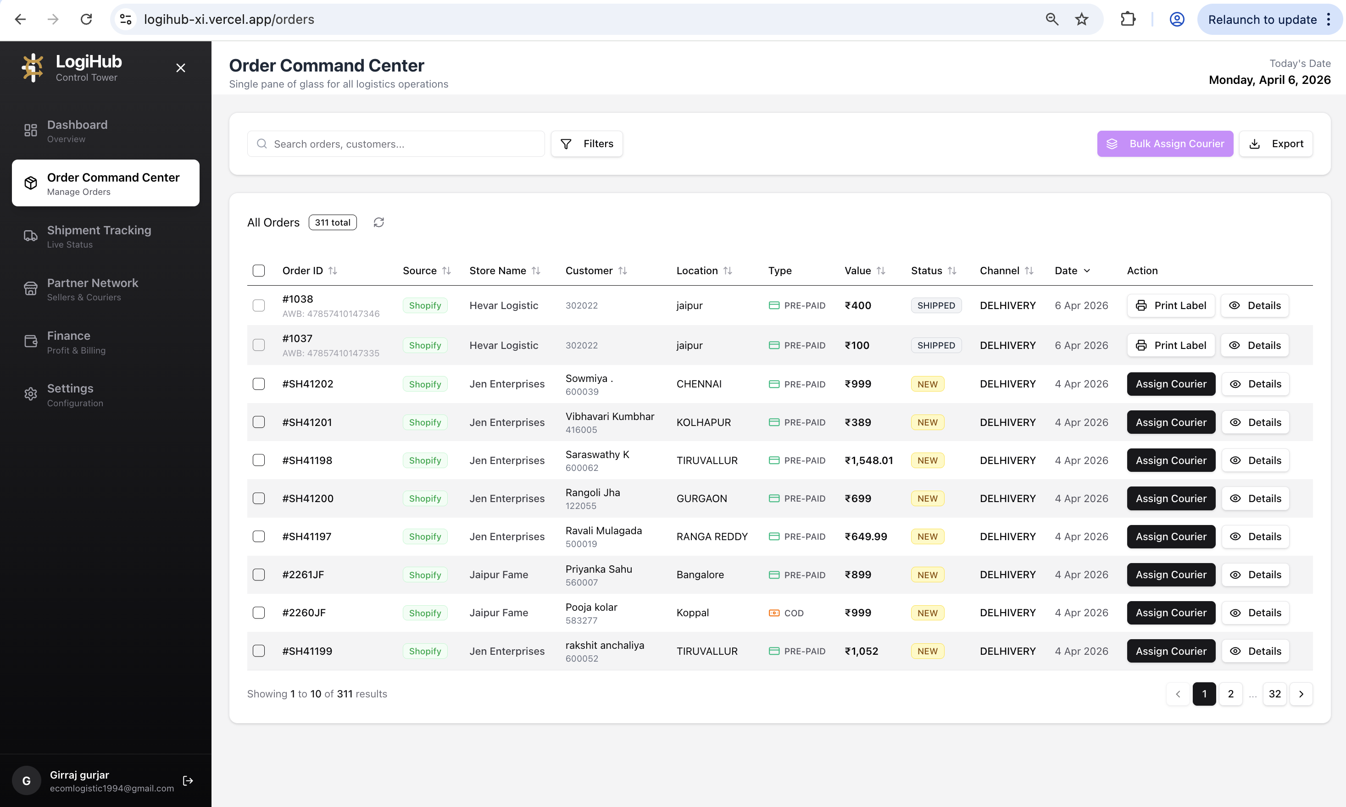Select checkbox for order #1037
This screenshot has height=807, width=1346.
(x=258, y=345)
